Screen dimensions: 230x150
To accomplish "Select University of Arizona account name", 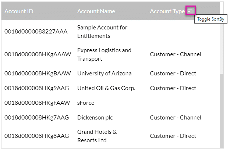I will point(104,74).
